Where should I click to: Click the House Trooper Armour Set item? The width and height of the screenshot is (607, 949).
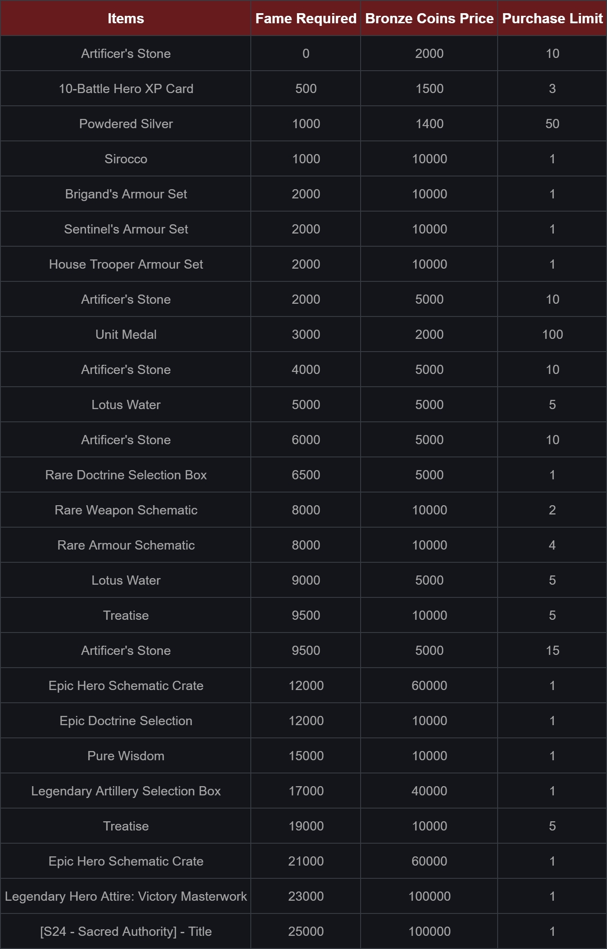pyautogui.click(x=126, y=264)
